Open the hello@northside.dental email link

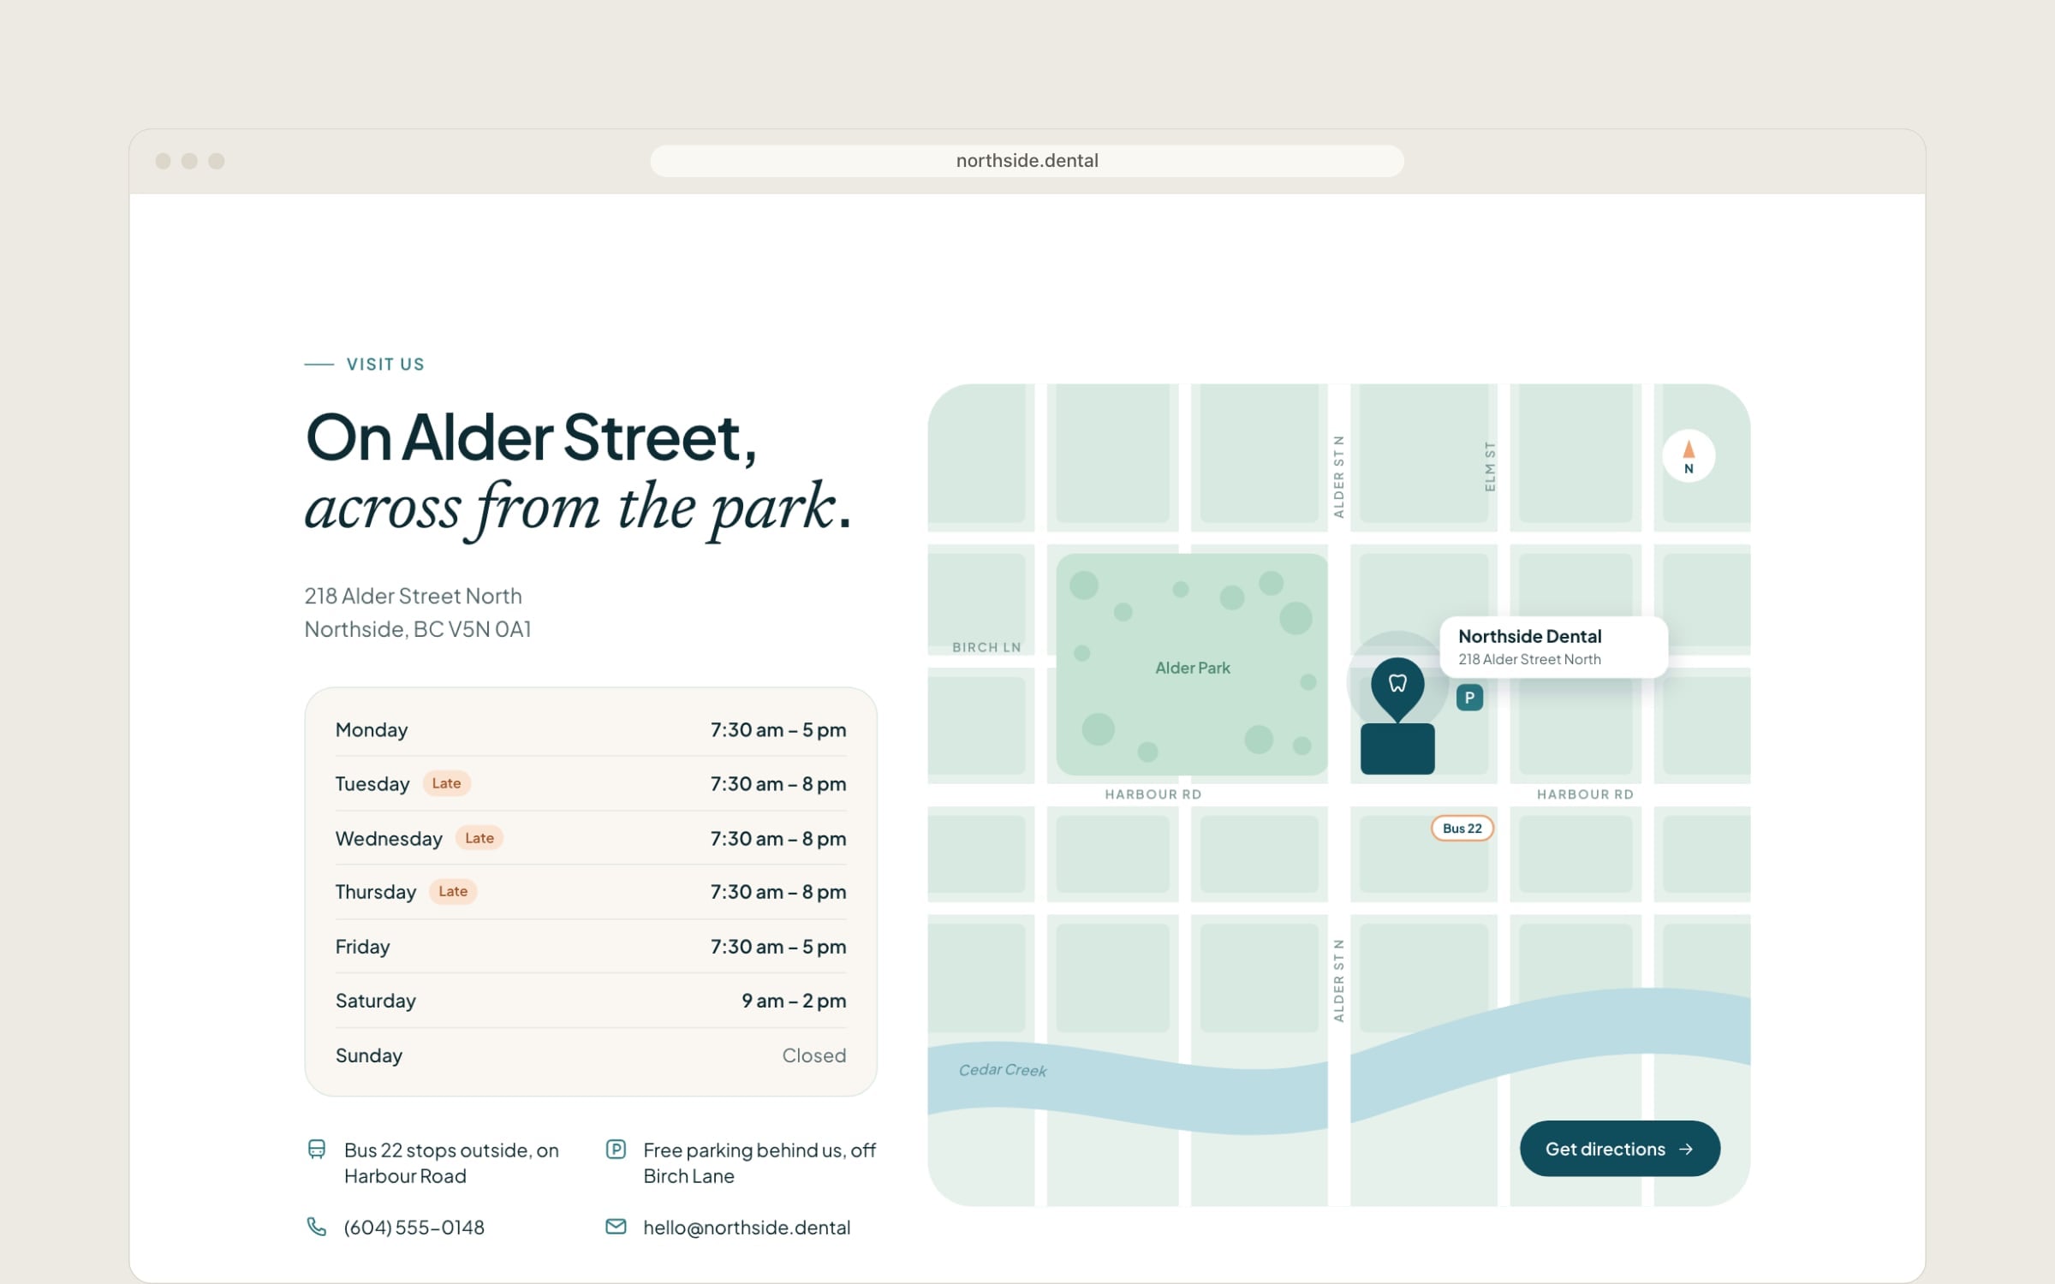[x=747, y=1228]
